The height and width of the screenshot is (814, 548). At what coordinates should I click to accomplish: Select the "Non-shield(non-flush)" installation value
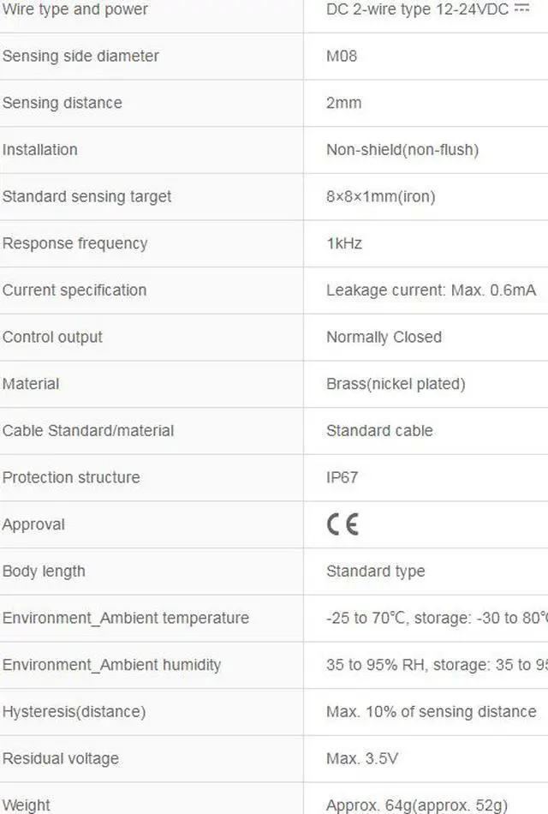click(x=402, y=150)
